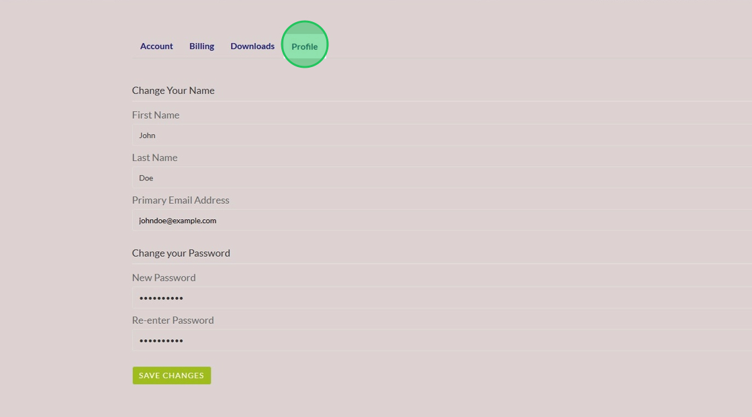
Task: Focus the Primary Email Address field
Action: click(x=442, y=220)
